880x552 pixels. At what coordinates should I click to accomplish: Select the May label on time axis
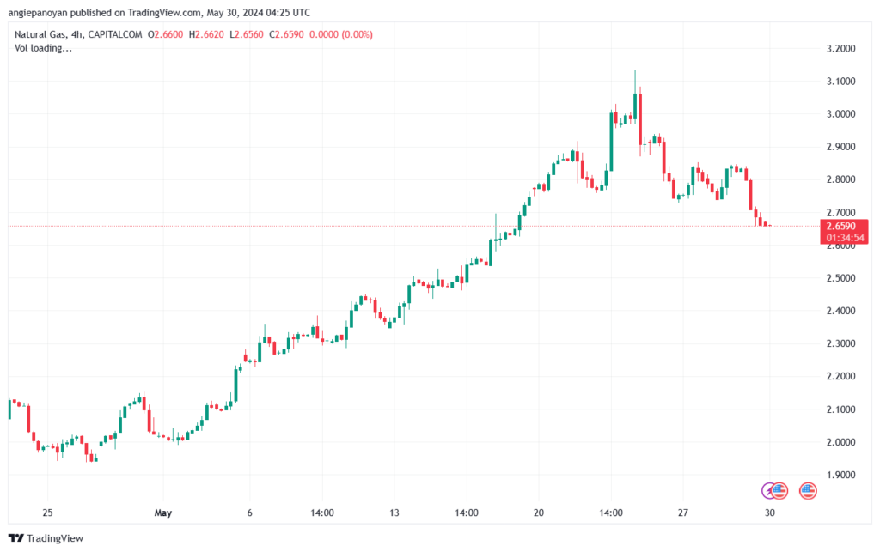point(162,513)
